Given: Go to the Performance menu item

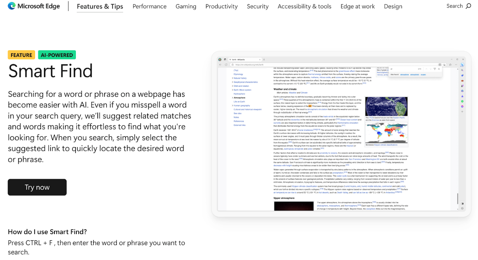Looking at the screenshot, I should pos(149,6).
